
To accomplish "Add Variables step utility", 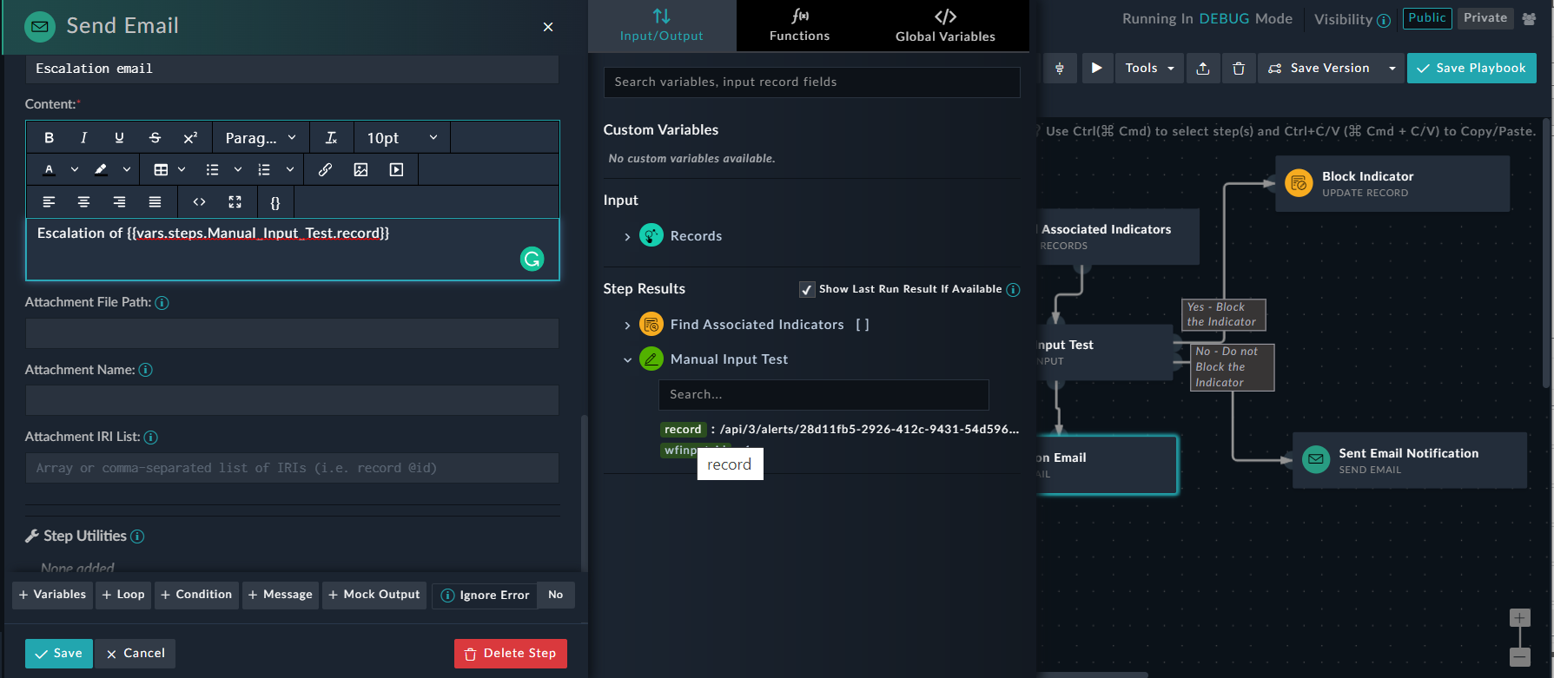I will pyautogui.click(x=52, y=595).
